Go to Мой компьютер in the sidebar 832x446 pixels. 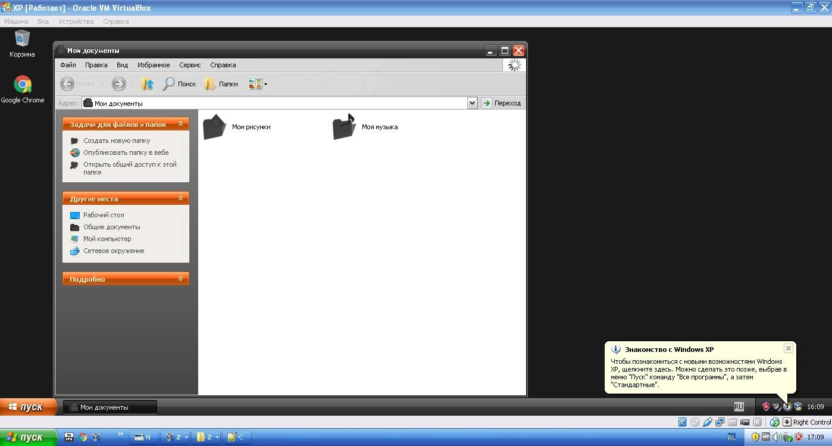(107, 239)
